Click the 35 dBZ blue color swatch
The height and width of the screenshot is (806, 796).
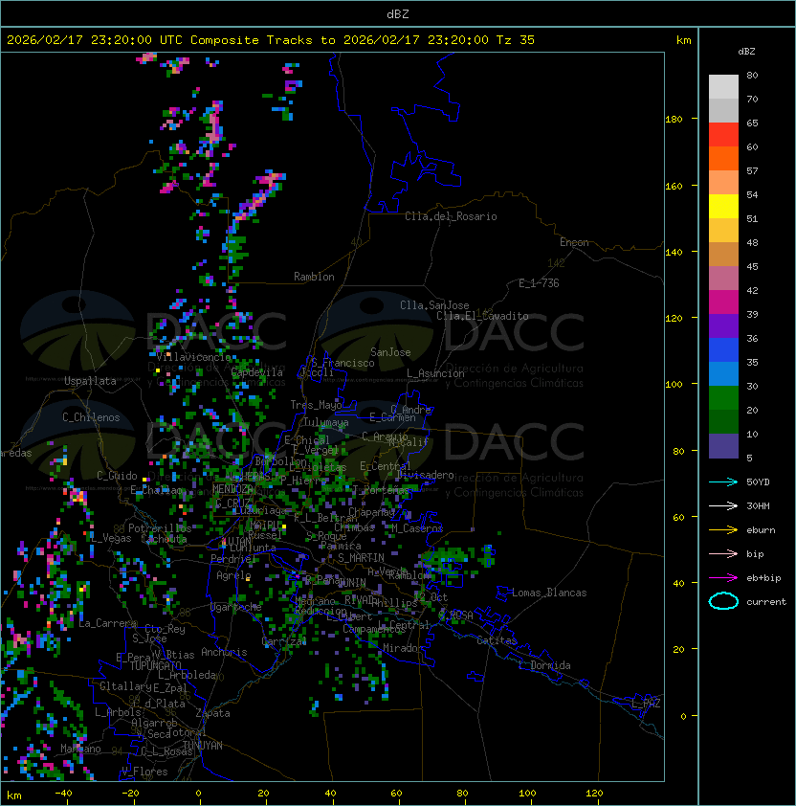point(723,350)
